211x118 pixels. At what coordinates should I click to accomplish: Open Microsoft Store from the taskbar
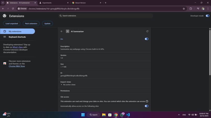point(110,115)
